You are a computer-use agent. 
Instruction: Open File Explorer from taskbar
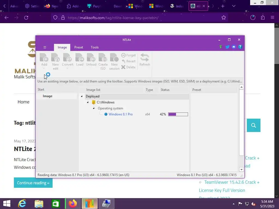pos(39,204)
